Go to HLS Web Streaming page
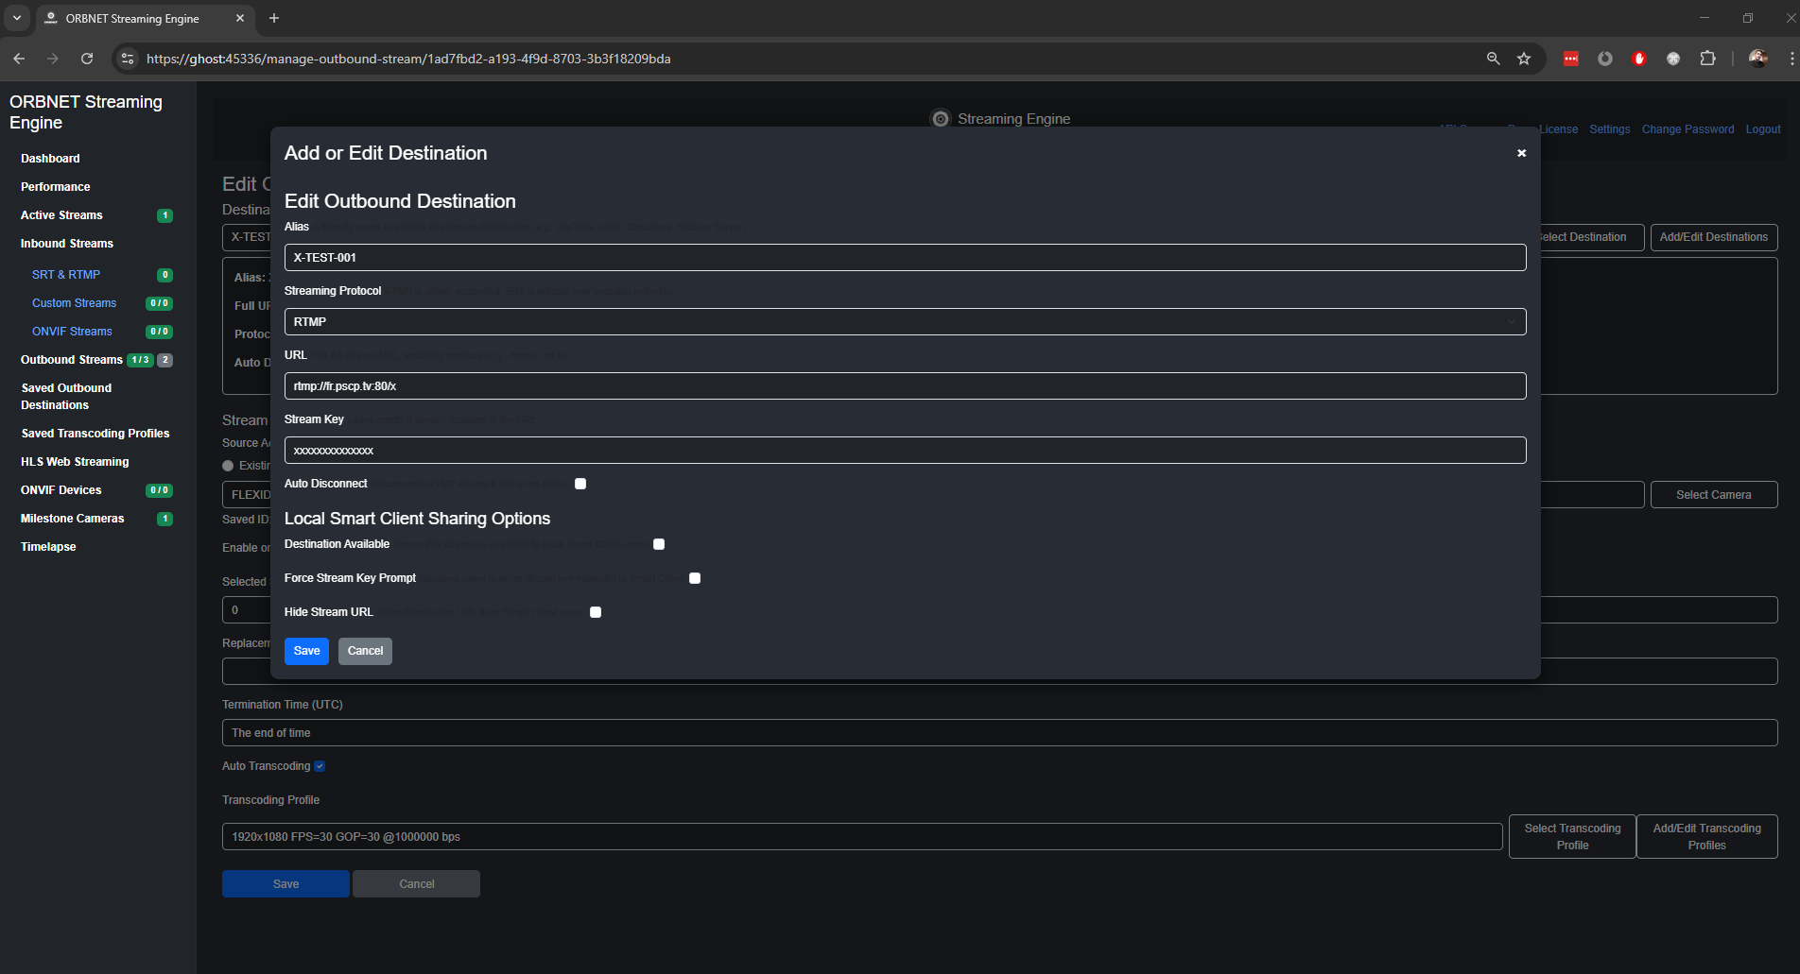The image size is (1800, 974). coord(75,462)
